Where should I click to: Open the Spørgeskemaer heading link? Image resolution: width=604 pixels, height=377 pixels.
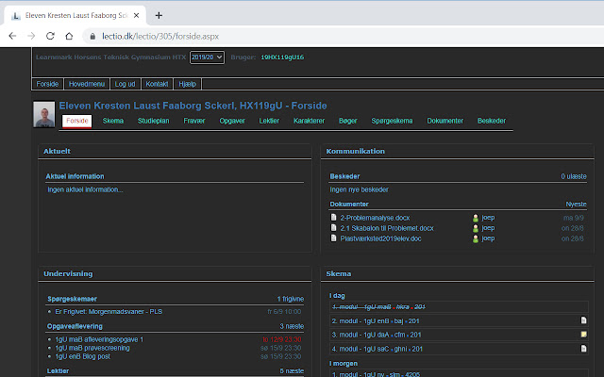point(72,299)
